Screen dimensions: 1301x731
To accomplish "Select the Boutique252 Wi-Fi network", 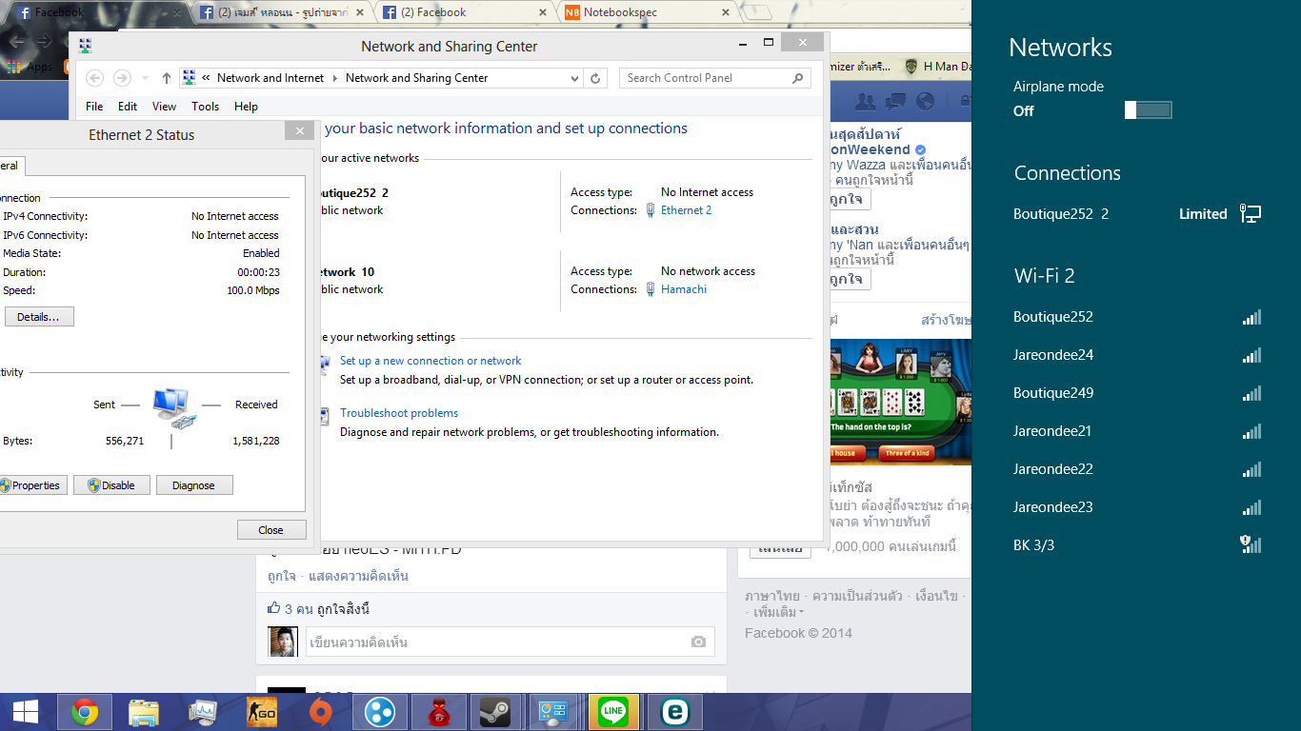I will point(1136,317).
